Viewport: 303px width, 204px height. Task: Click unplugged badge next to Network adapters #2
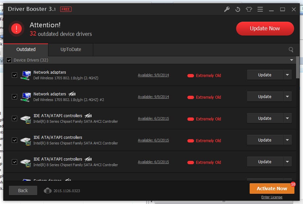tap(72, 94)
